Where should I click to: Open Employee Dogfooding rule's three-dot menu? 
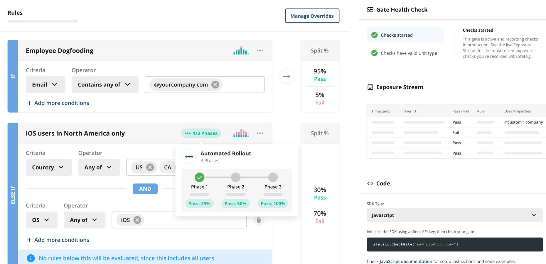pos(260,50)
